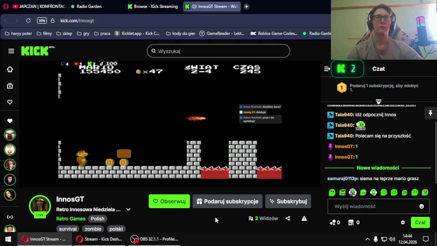The width and height of the screenshot is (437, 246).
Task: Open Windows notification center
Action: pos(426,239)
